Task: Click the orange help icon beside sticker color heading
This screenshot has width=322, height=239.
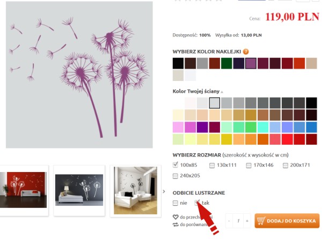Action: point(246,51)
